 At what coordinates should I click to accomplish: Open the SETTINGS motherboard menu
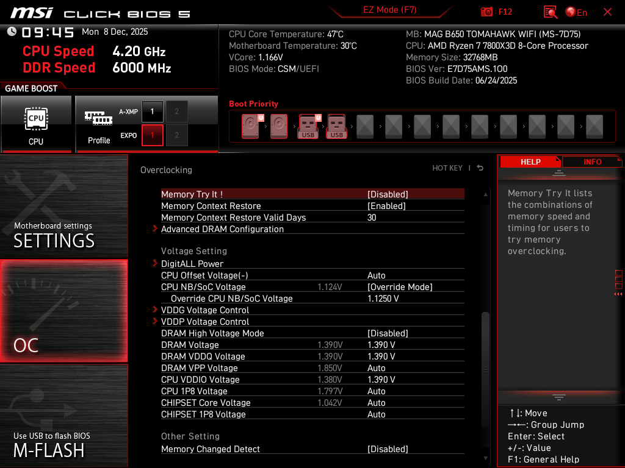coord(63,206)
